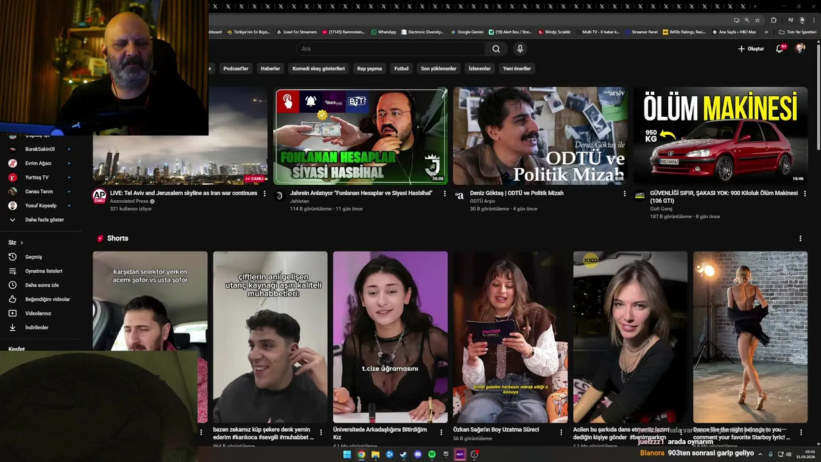Viewport: 821px width, 462px height.
Task: Open YouTube notifications bell
Action: click(780, 49)
